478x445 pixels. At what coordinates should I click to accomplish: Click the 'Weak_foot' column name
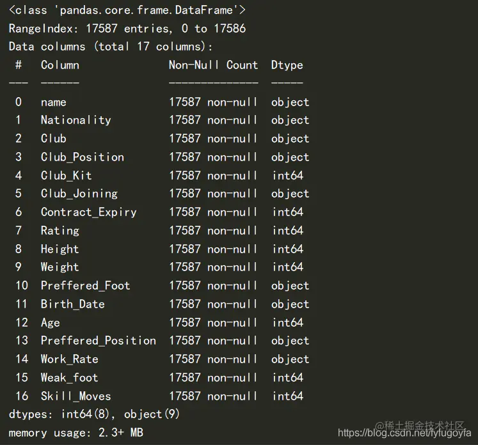click(x=70, y=378)
